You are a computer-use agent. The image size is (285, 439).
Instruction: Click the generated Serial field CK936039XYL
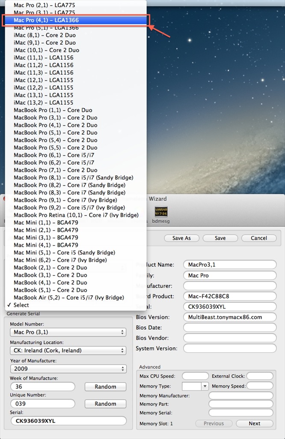[68, 421]
